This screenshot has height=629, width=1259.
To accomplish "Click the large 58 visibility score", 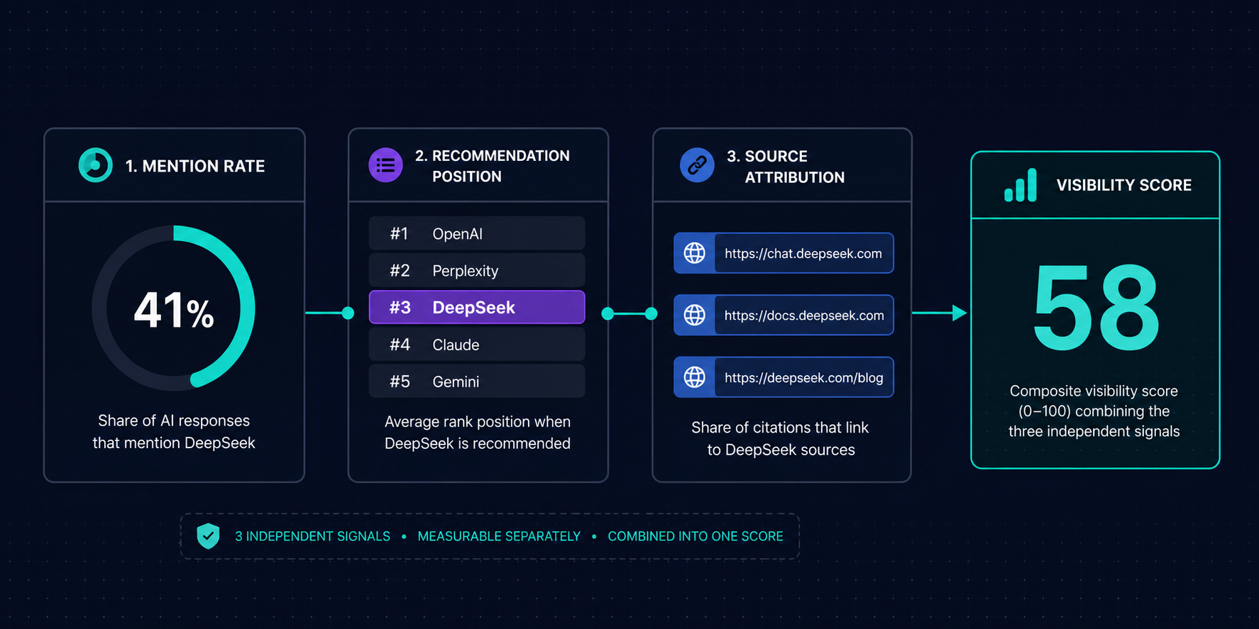I will pyautogui.click(x=1096, y=307).
